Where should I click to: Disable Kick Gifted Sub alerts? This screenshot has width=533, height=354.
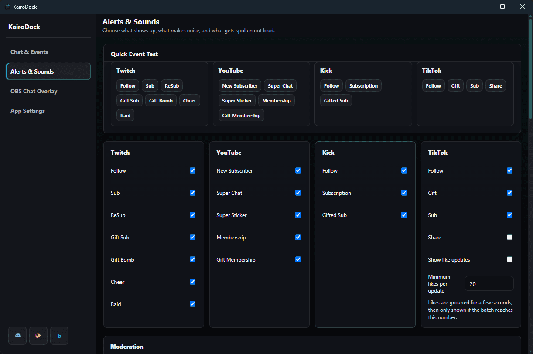(x=404, y=215)
